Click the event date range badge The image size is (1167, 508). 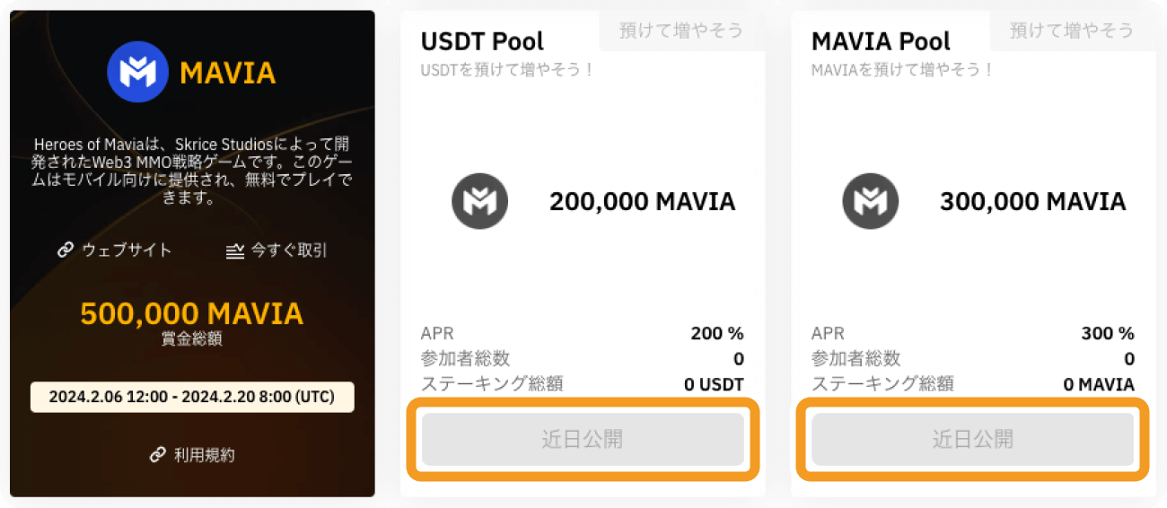point(192,397)
